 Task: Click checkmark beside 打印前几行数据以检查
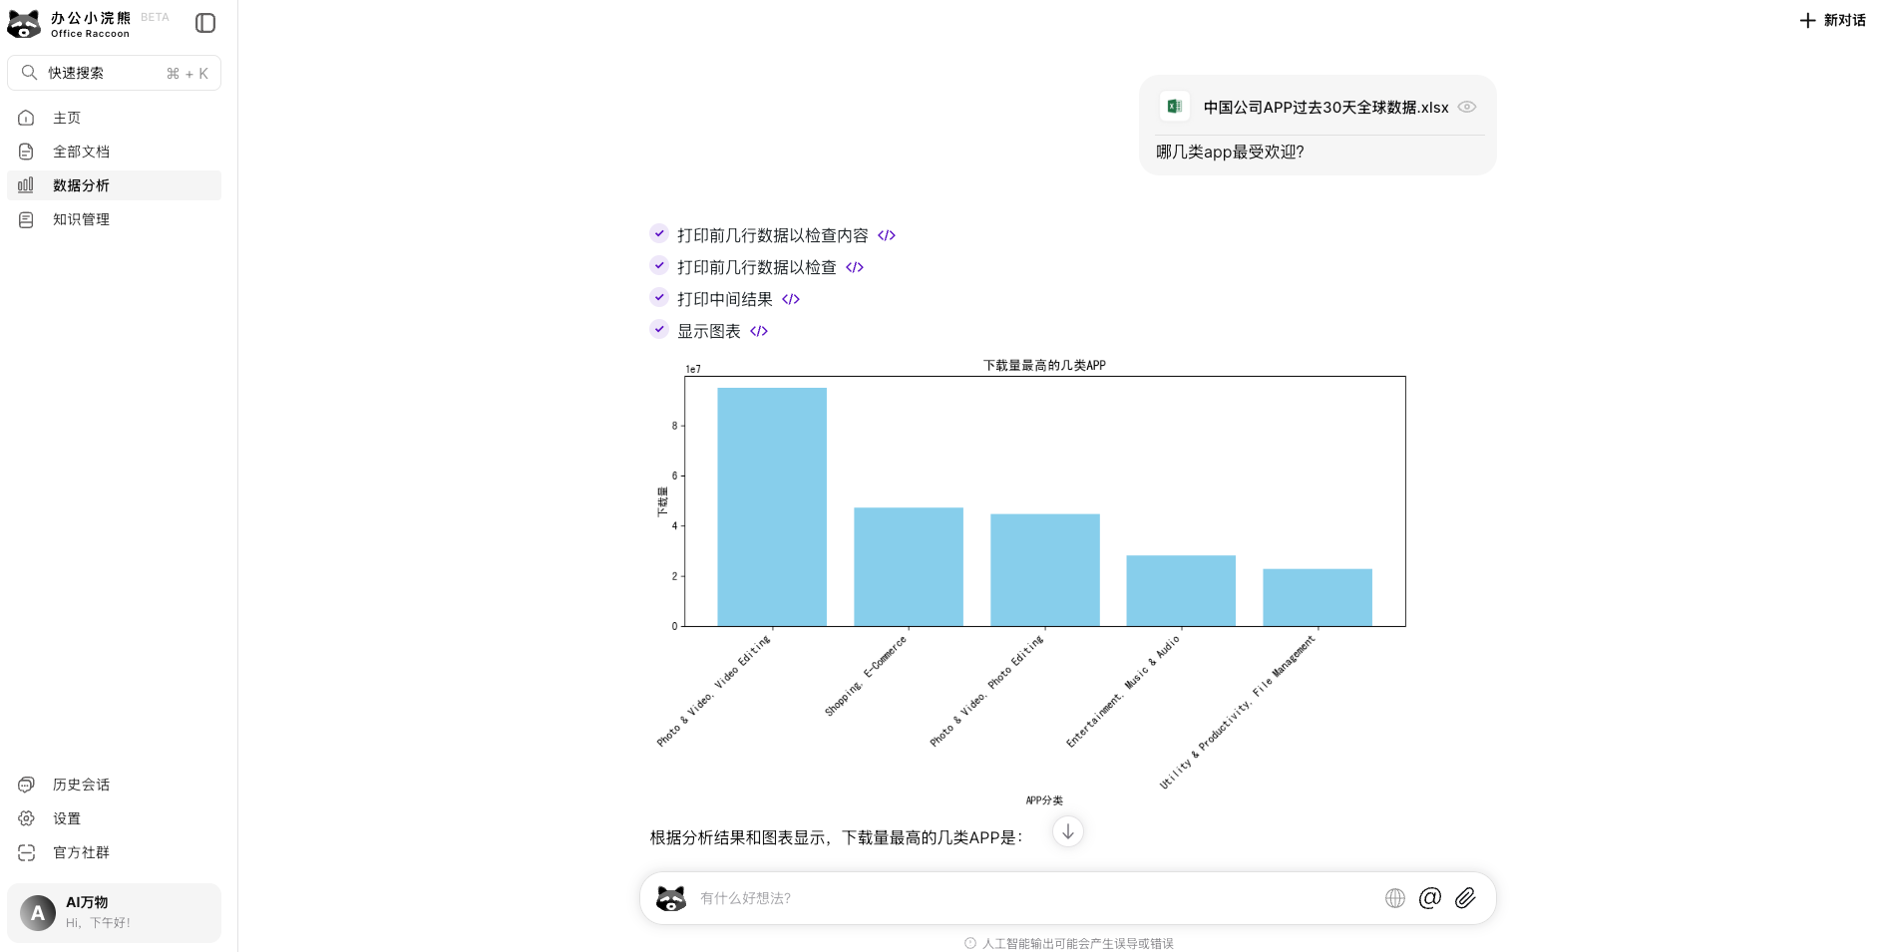pyautogui.click(x=659, y=265)
